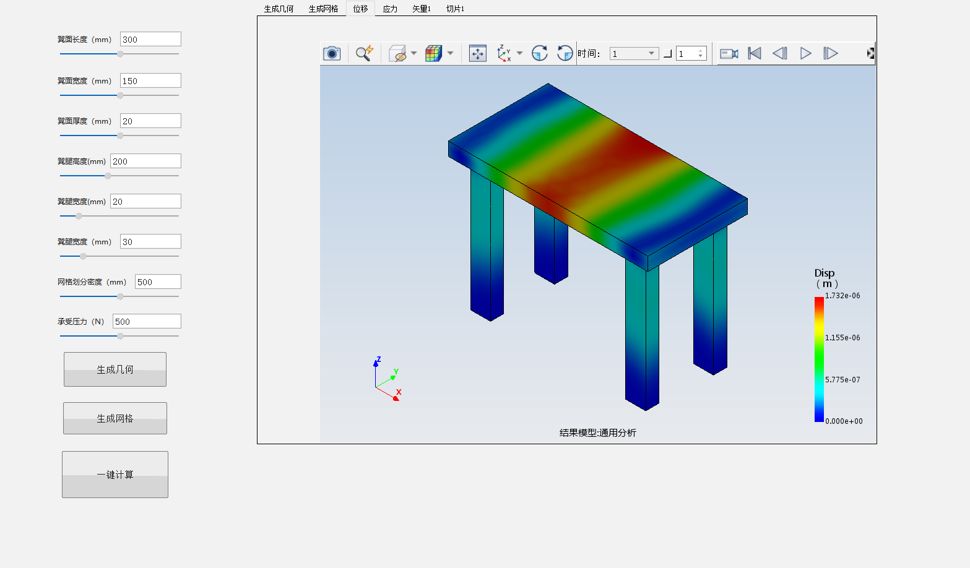Click the magnifier quick-search icon
This screenshot has height=568, width=970.
(365, 53)
